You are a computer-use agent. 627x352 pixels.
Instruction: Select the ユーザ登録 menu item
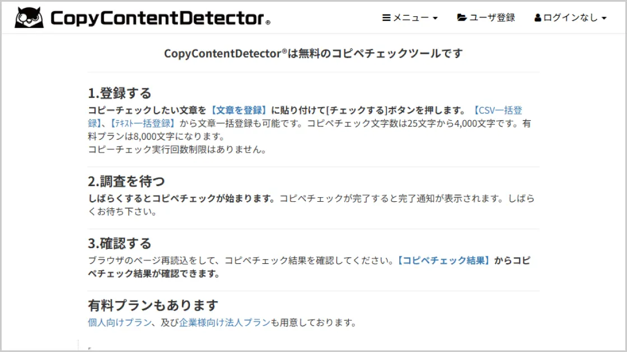492,17
